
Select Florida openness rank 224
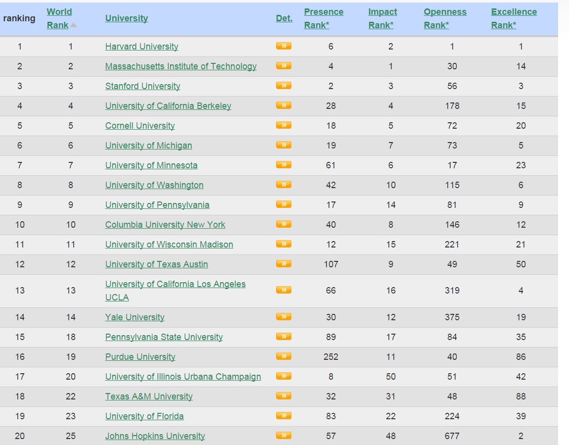point(452,416)
